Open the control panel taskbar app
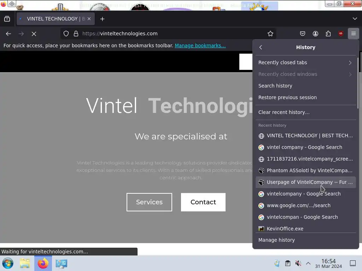 click(62, 263)
